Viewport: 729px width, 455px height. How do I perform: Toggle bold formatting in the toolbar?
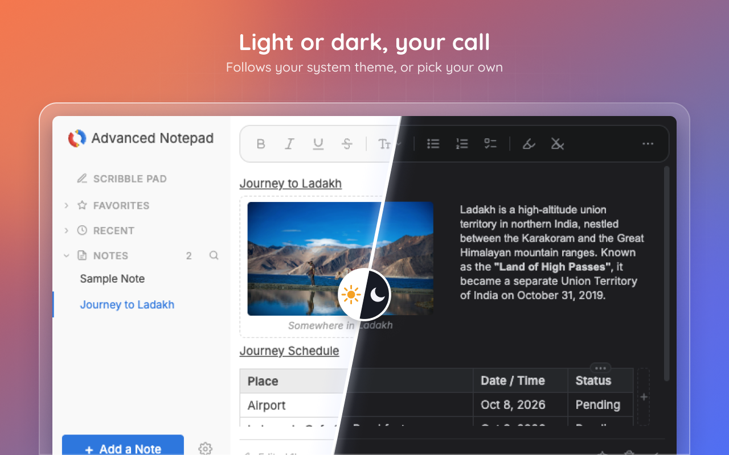261,144
